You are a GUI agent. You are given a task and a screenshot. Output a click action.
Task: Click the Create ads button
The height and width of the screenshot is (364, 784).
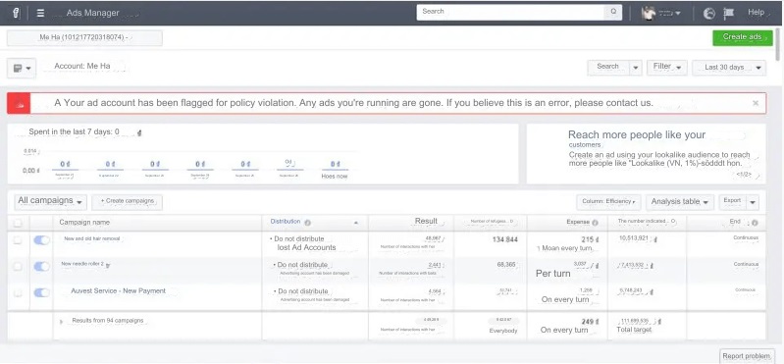(x=743, y=37)
